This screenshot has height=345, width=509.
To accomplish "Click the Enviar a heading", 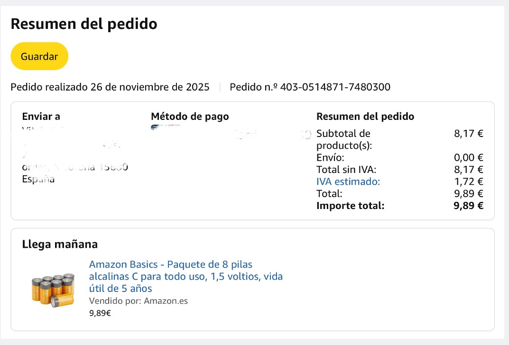I will point(41,117).
